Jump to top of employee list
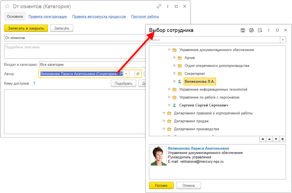Screen dimensions: 292x193 (263, 139)
